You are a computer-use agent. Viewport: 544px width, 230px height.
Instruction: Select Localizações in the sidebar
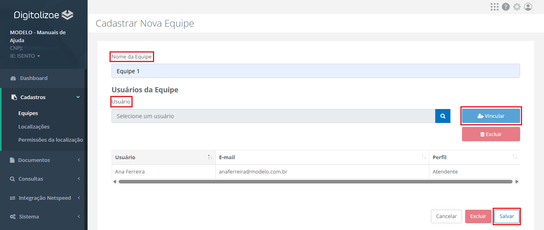click(x=34, y=127)
